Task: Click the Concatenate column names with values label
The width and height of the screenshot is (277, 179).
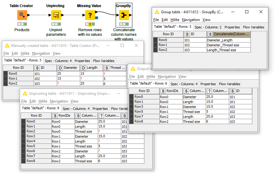Action: (x=124, y=35)
